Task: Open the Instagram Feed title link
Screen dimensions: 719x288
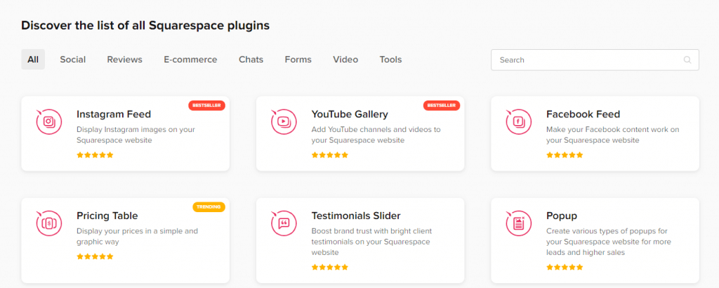Action: click(114, 114)
